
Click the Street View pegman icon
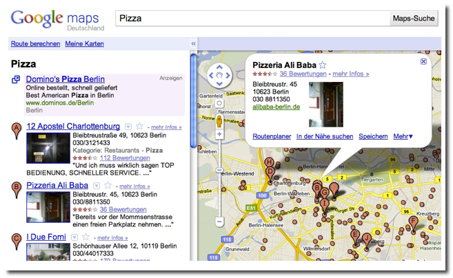coord(219,121)
